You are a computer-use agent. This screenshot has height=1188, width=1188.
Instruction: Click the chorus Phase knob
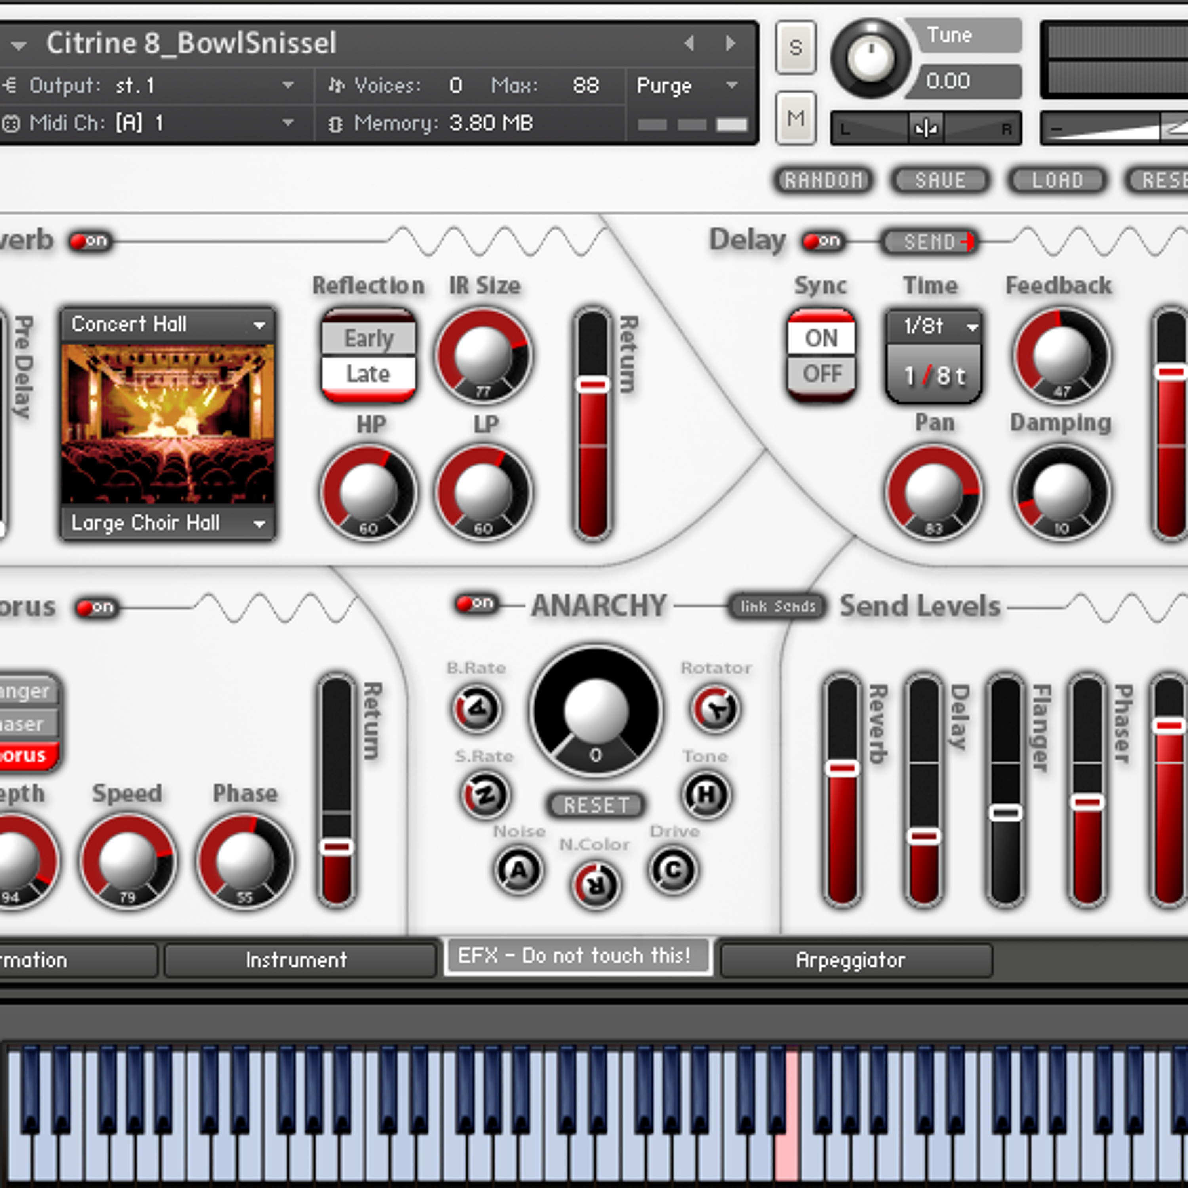[x=245, y=861]
